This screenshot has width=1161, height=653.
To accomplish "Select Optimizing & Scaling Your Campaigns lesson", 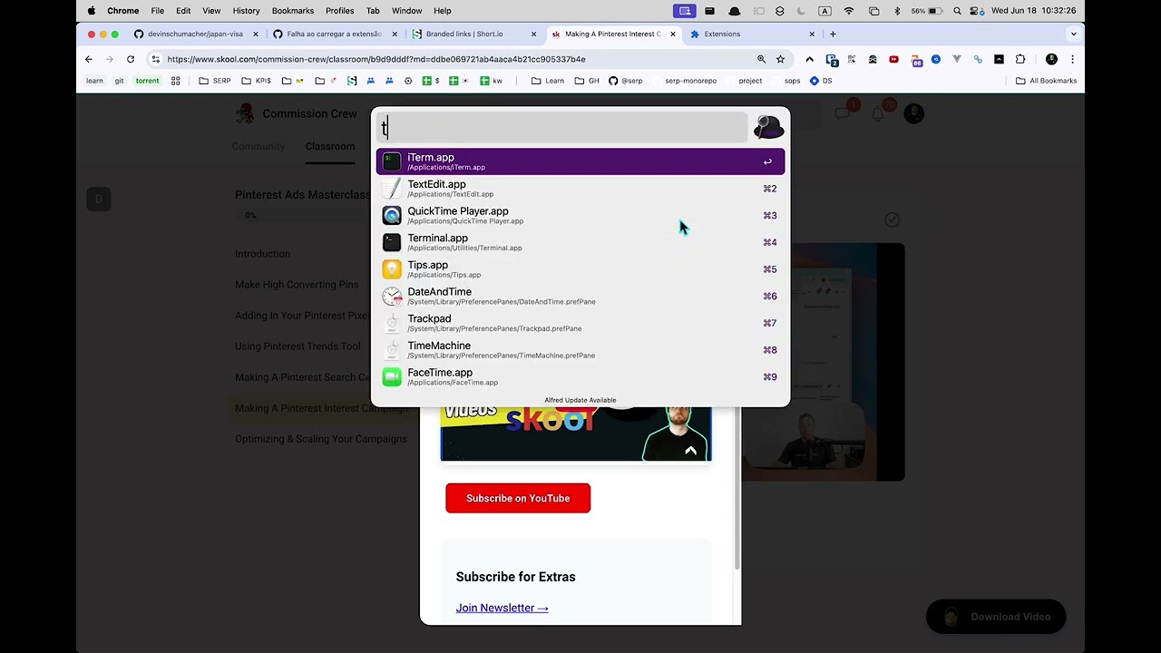I will pyautogui.click(x=321, y=439).
